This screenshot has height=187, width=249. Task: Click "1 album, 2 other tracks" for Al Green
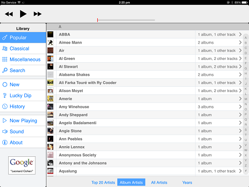(x=218, y=58)
